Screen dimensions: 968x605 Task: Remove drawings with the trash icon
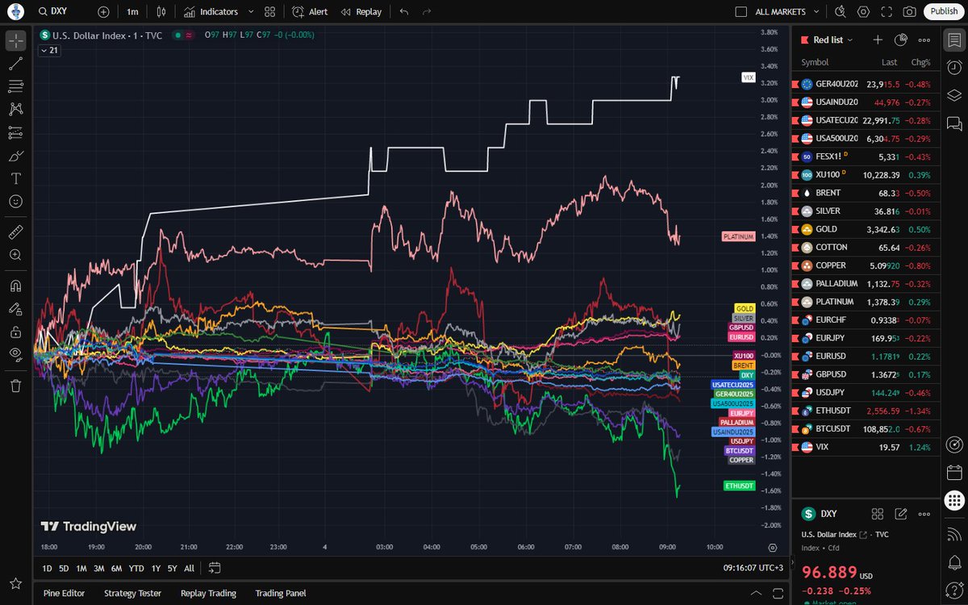(16, 386)
